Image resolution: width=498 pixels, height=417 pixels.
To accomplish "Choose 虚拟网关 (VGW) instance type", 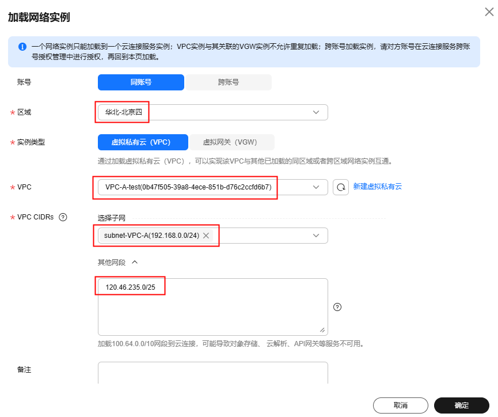I will tap(231, 142).
